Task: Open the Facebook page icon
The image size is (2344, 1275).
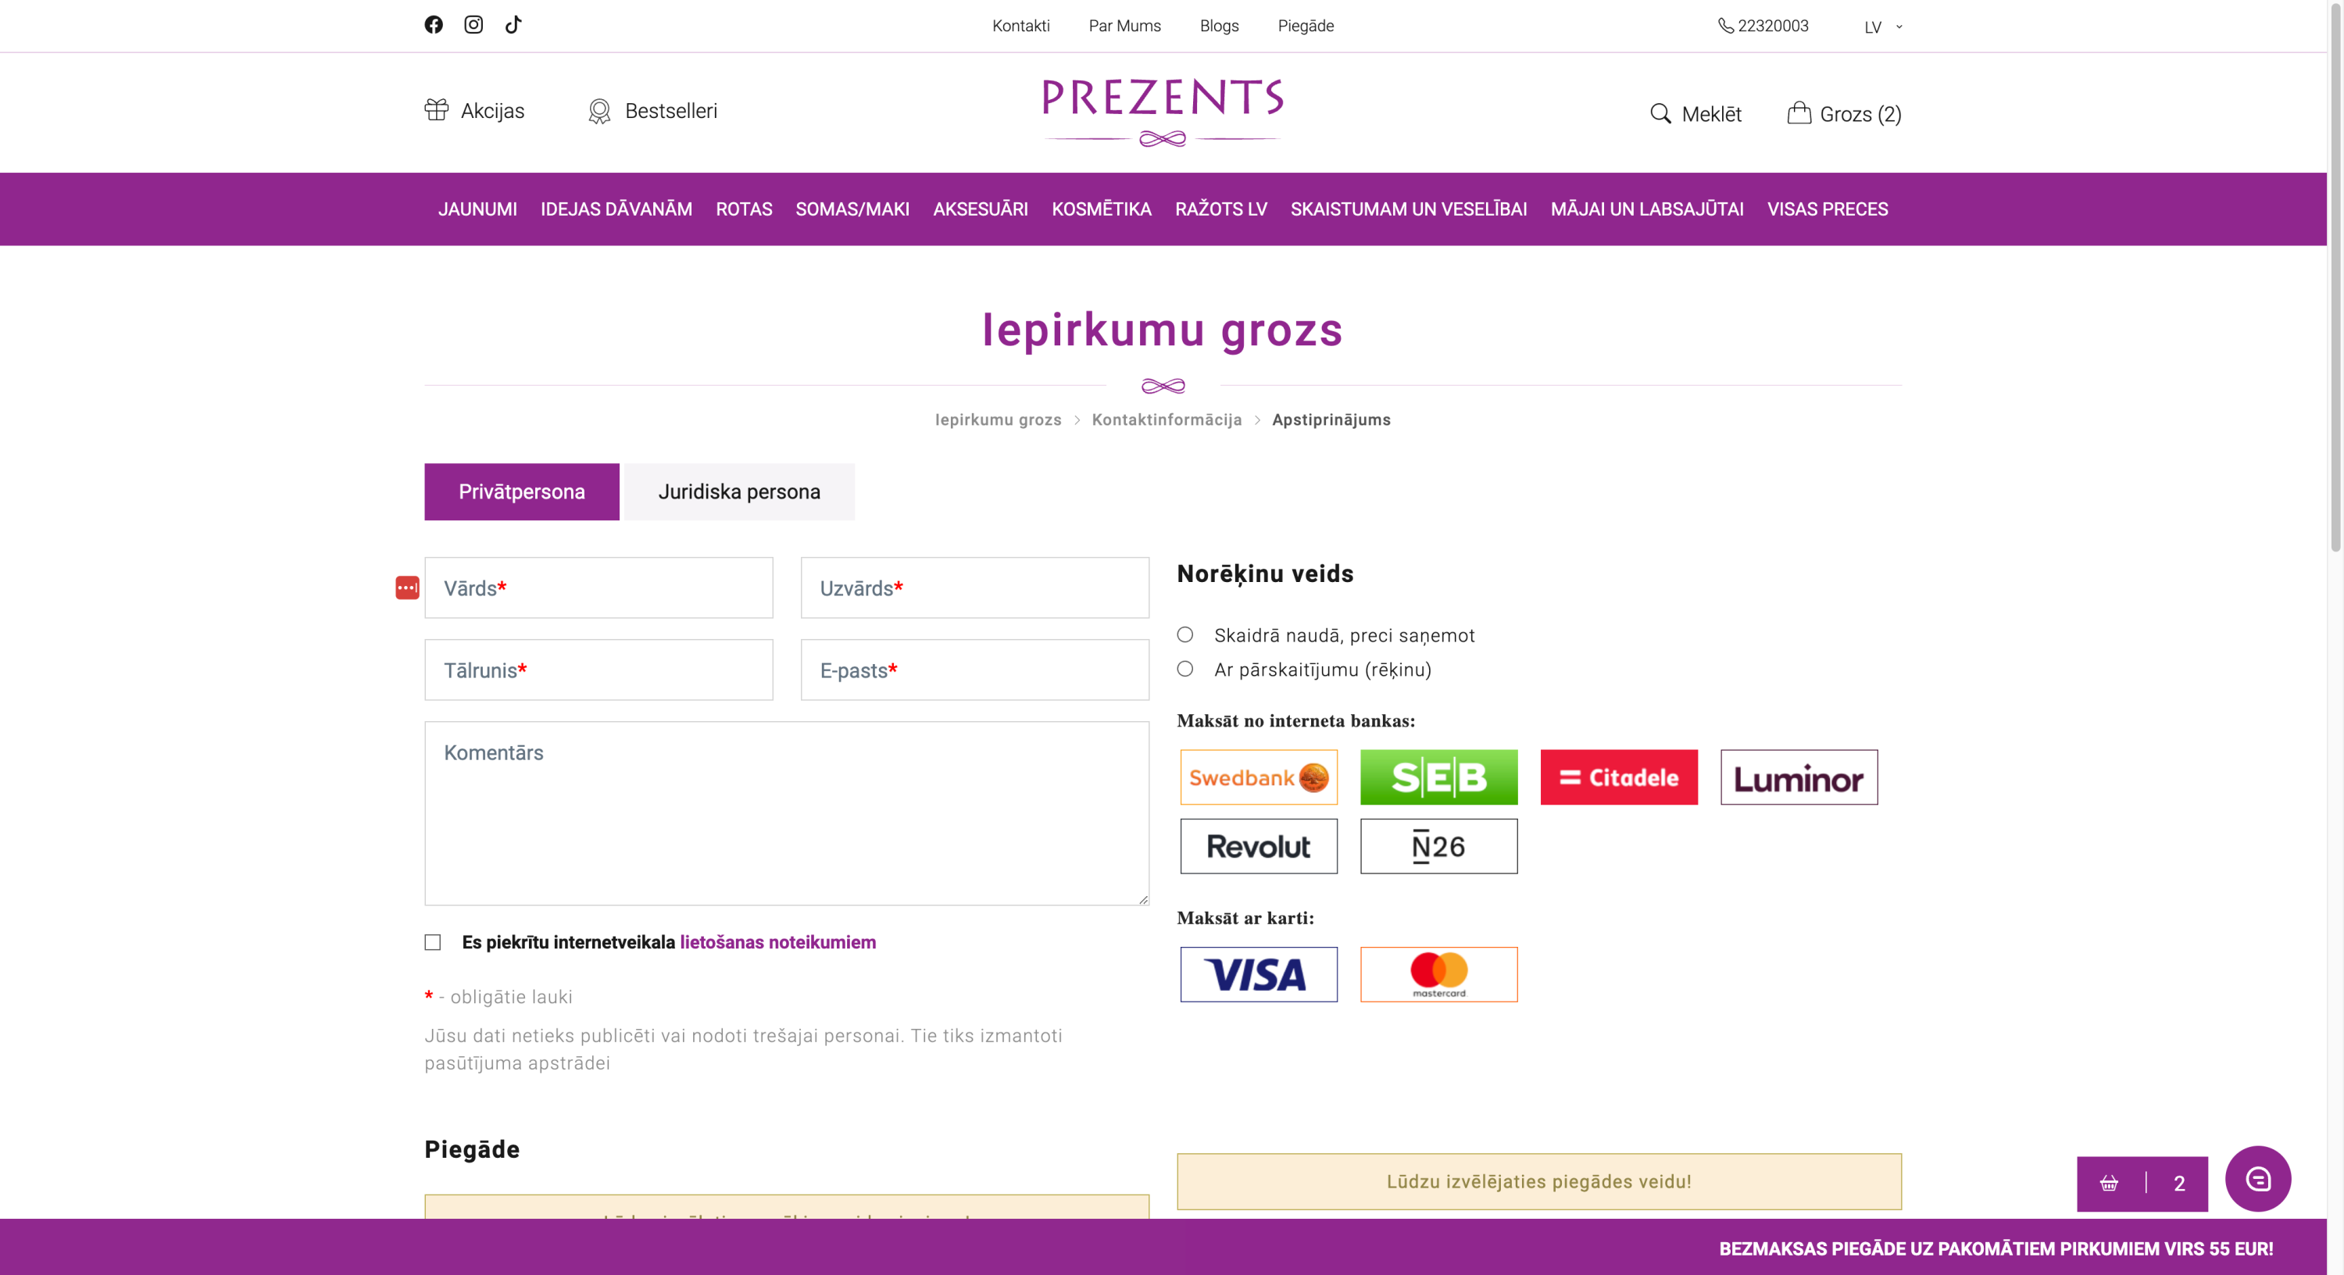Action: click(433, 24)
